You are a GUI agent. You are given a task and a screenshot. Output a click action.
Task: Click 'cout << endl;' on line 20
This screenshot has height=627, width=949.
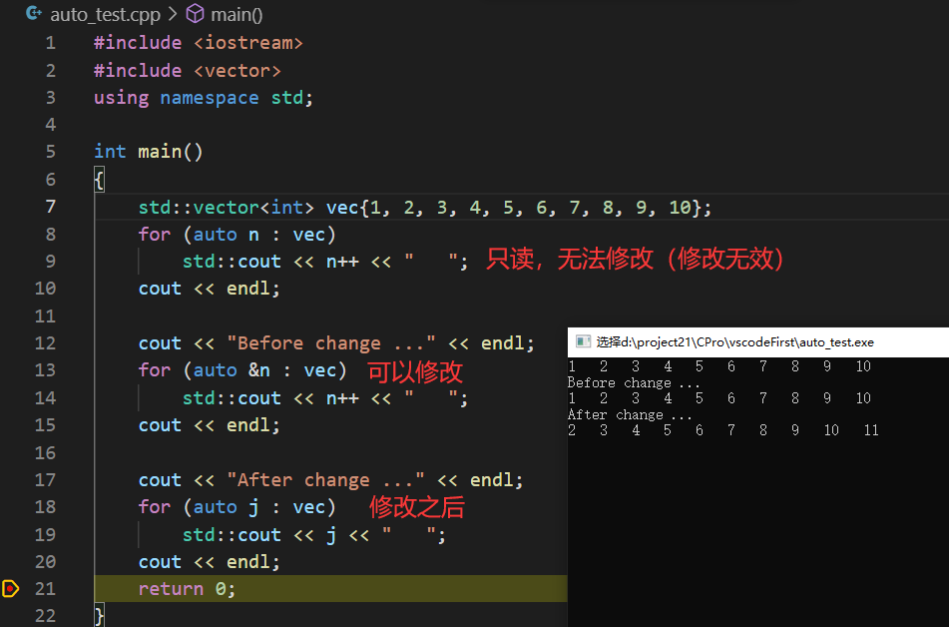[210, 562]
